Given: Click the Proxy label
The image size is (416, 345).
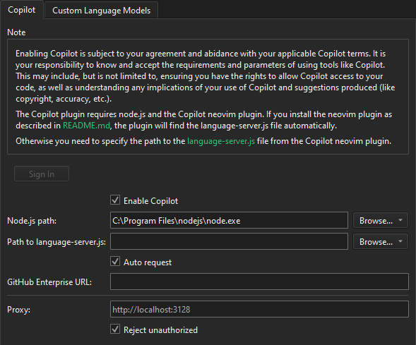Looking at the screenshot, I should [x=18, y=310].
